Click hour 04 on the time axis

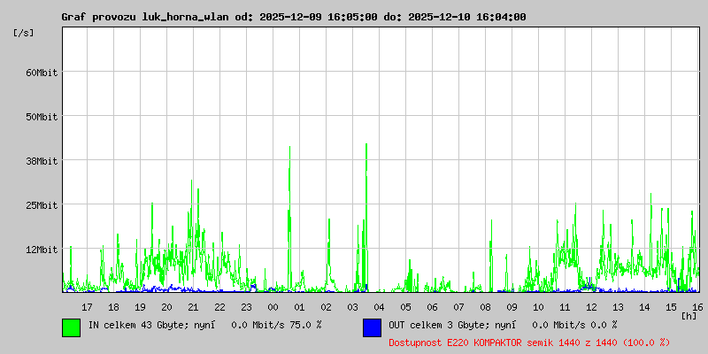click(379, 307)
